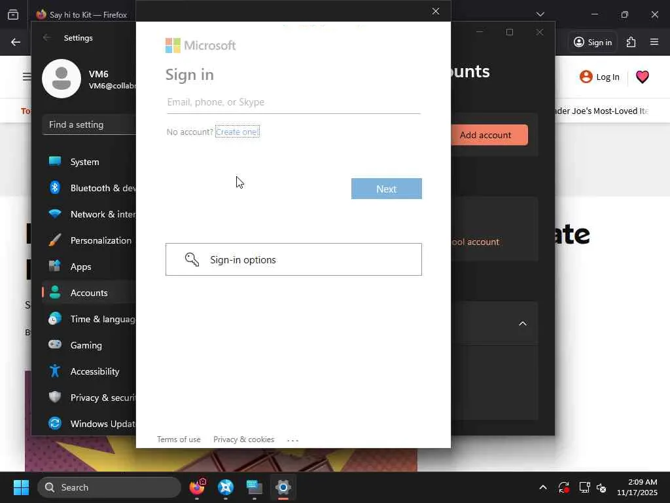The image size is (670, 503).
Task: Select Bluetooth & devices in Settings
Action: (x=89, y=188)
